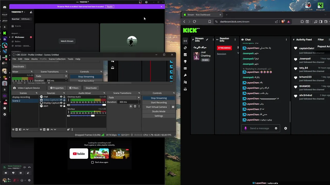Remove the selected scene with trash icon

coord(16,129)
